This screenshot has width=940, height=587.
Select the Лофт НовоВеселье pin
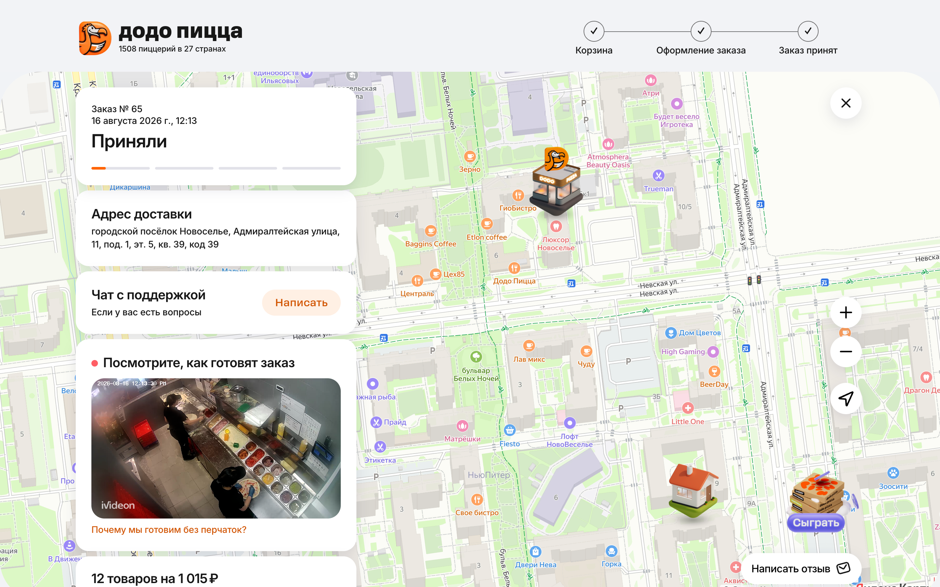pyautogui.click(x=570, y=423)
